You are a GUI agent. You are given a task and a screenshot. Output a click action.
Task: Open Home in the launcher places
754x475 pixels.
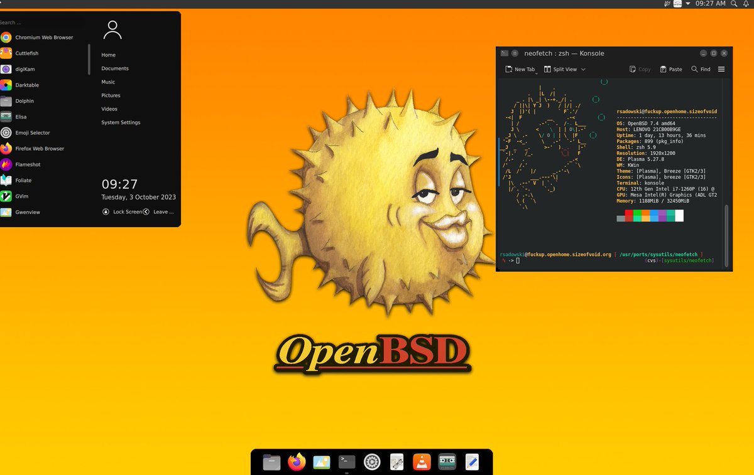pos(109,55)
